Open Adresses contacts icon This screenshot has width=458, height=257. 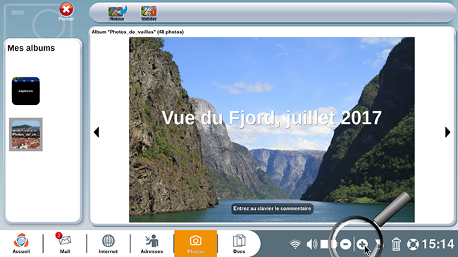click(151, 244)
